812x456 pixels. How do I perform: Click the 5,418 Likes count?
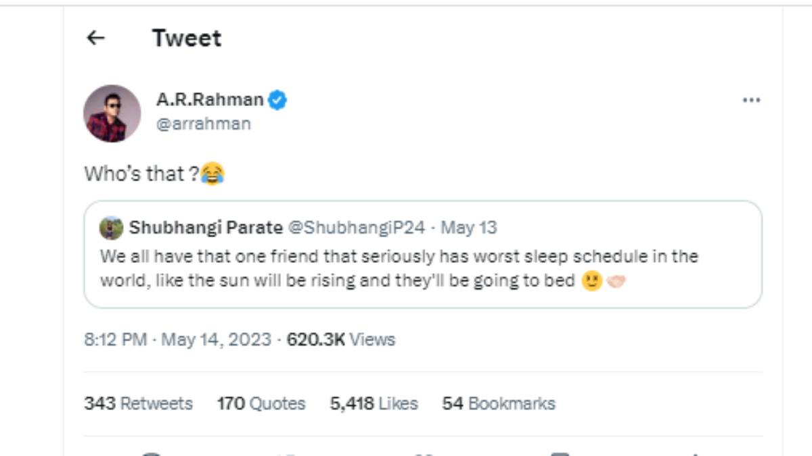(x=374, y=403)
